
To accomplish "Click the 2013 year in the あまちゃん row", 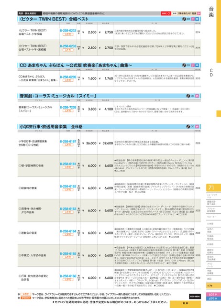I will point(198,78).
